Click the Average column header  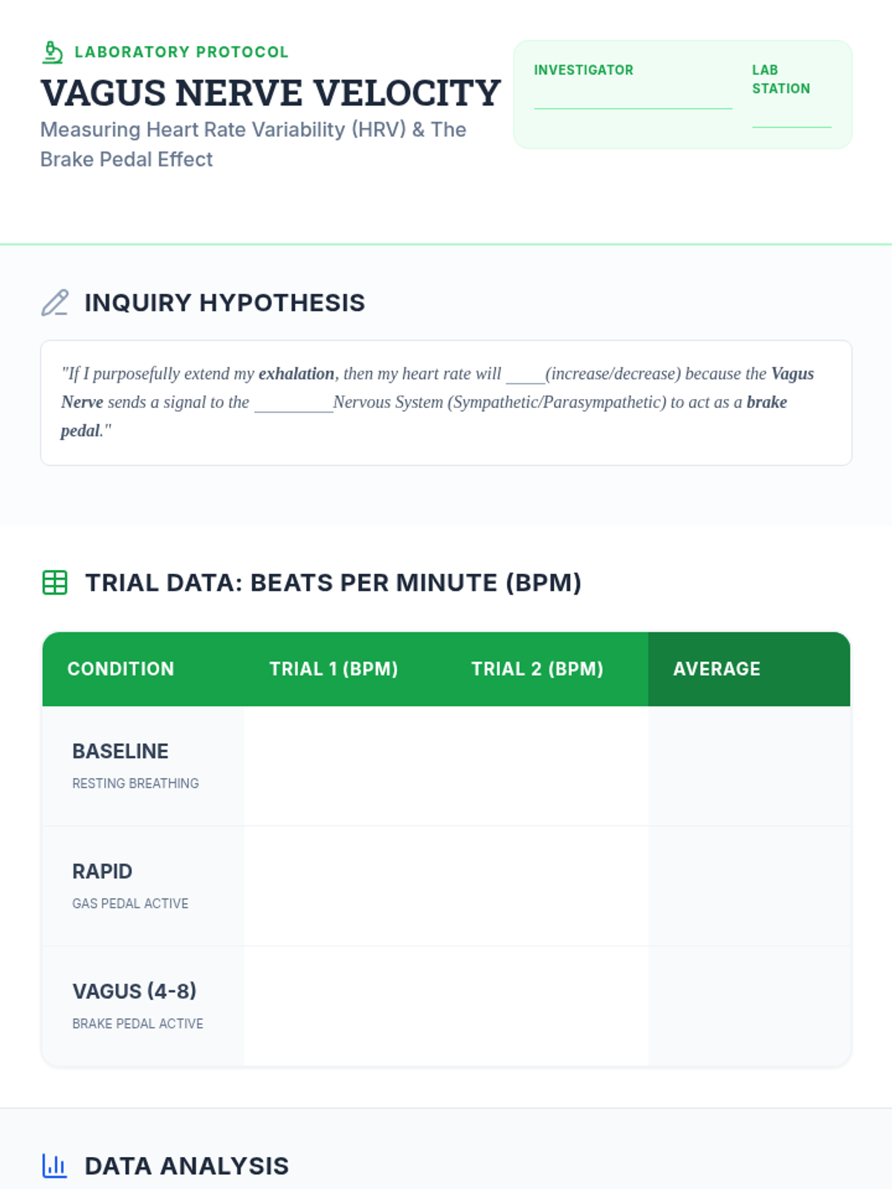(717, 669)
